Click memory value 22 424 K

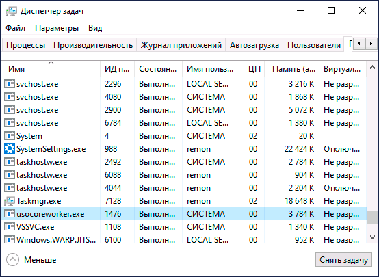coord(299,149)
